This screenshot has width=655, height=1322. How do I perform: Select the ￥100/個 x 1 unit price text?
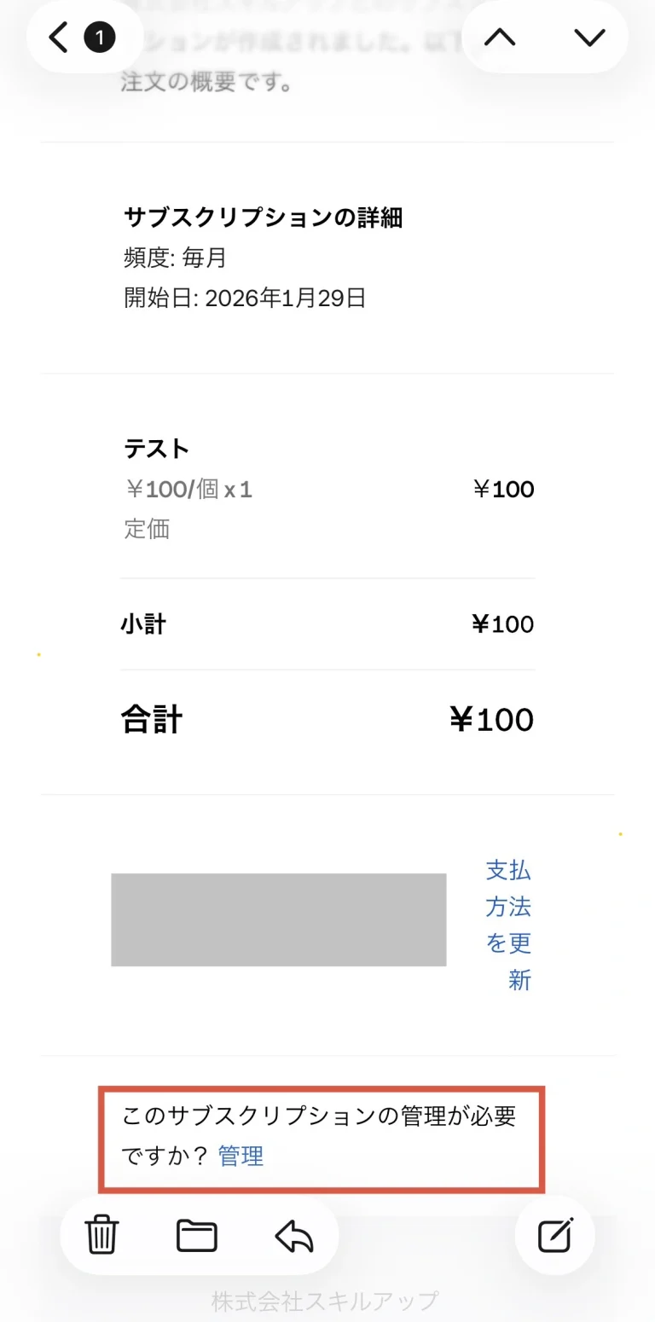(x=188, y=490)
